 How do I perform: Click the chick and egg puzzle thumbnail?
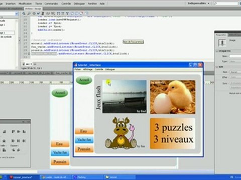[x=173, y=97]
